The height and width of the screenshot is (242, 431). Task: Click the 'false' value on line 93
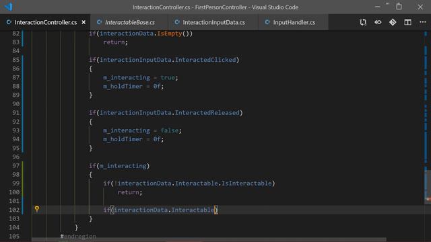tap(170, 130)
